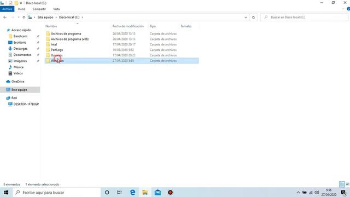350x197 pixels.
Task: Switch to the Inicio ribbon tab
Action: 21,9
